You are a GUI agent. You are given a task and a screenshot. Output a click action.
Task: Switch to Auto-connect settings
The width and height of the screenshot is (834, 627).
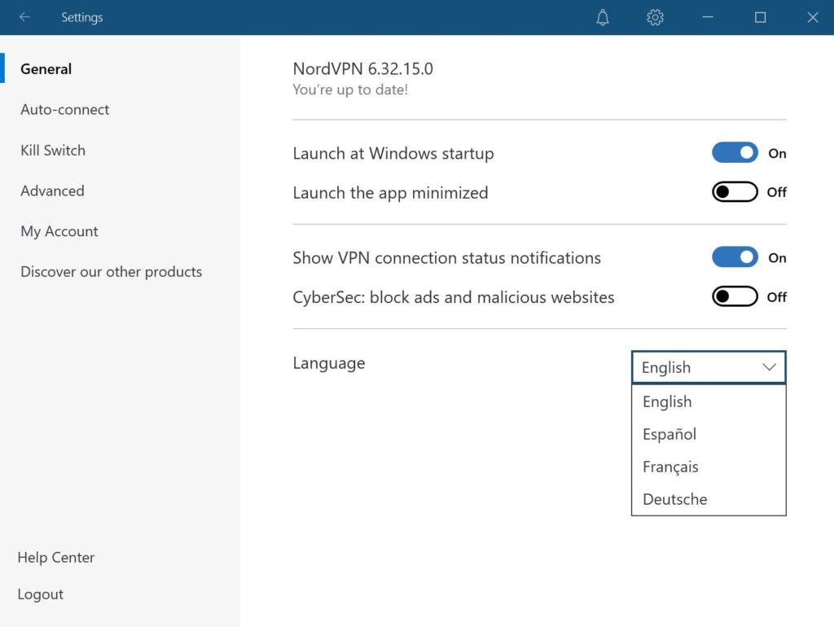(65, 109)
